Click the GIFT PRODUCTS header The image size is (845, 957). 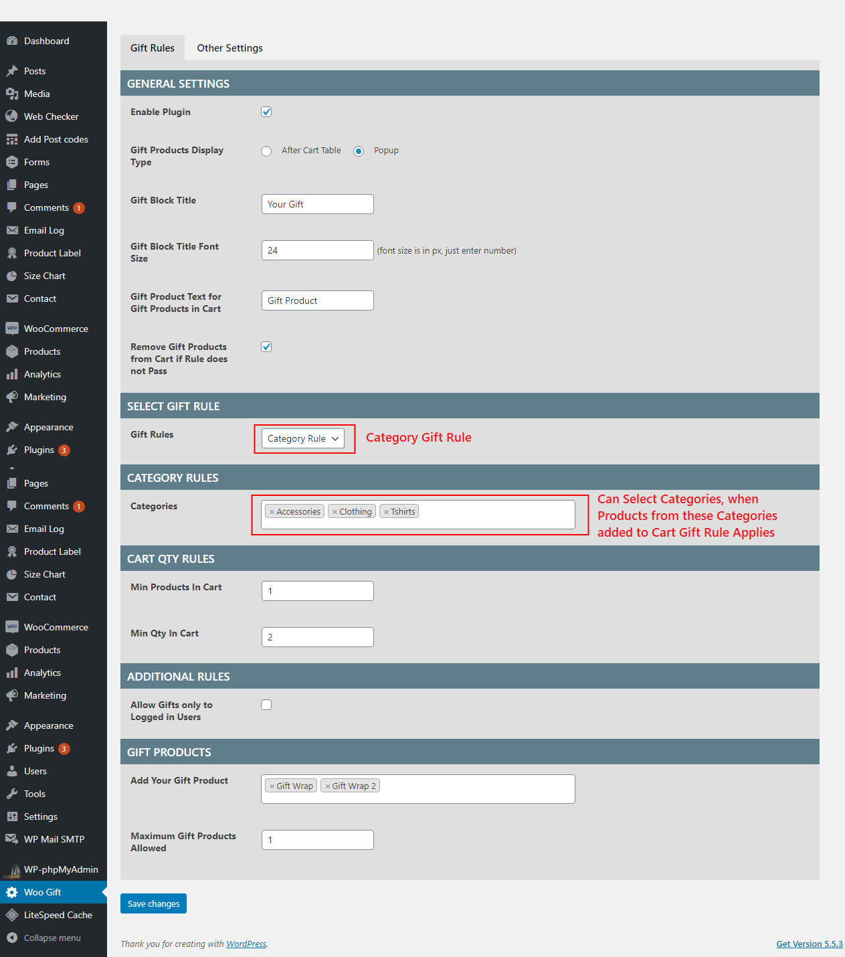point(470,752)
